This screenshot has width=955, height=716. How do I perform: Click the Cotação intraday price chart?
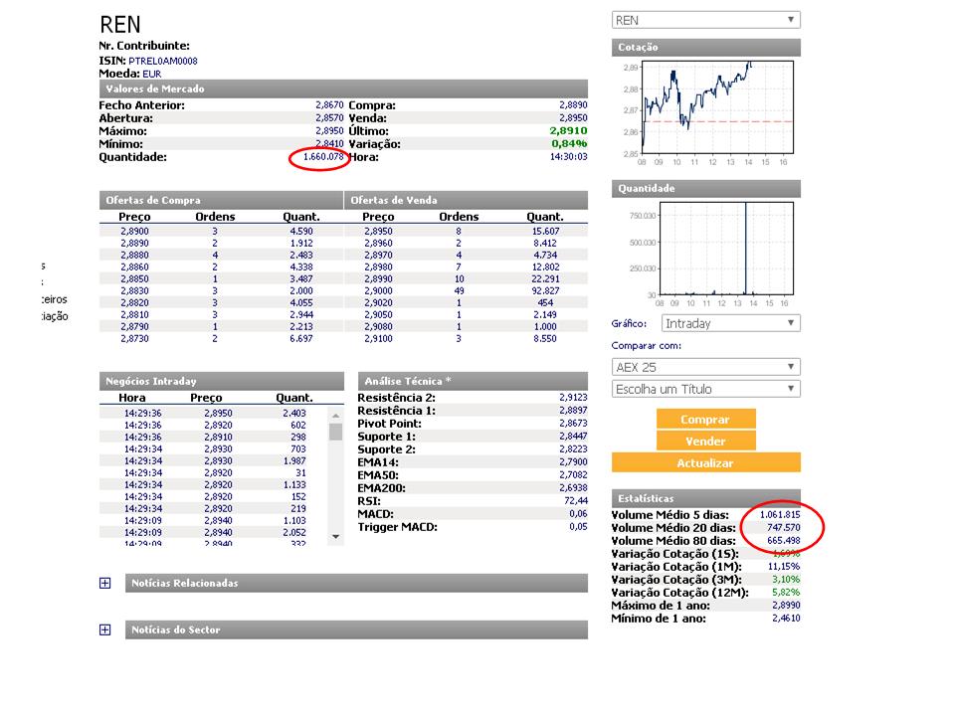click(x=718, y=107)
